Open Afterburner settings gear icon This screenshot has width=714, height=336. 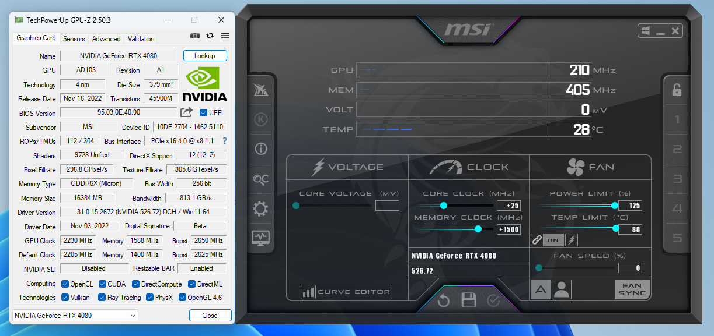(260, 208)
